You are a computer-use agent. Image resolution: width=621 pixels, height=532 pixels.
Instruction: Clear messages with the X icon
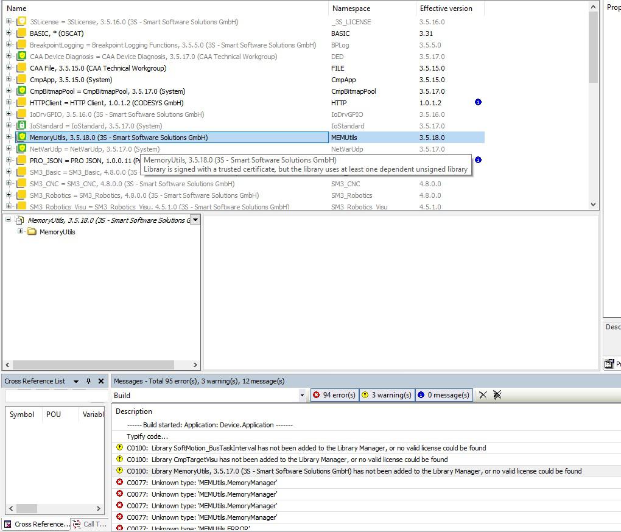tap(483, 395)
